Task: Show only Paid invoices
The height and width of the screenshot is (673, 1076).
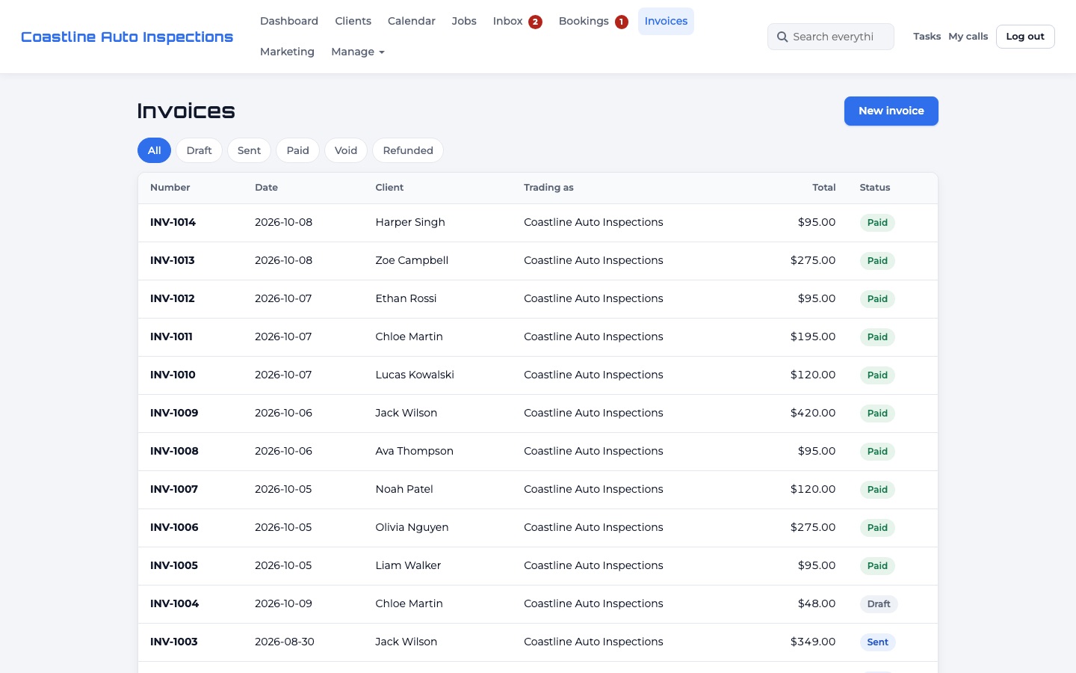Action: tap(298, 150)
